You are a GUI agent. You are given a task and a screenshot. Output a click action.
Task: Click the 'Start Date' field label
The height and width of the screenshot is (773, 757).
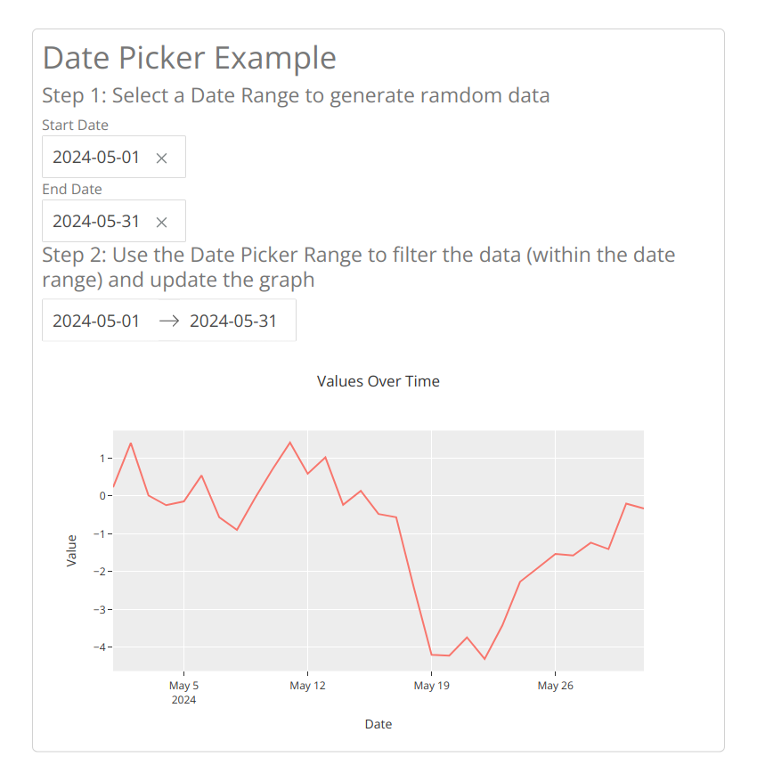tap(75, 126)
